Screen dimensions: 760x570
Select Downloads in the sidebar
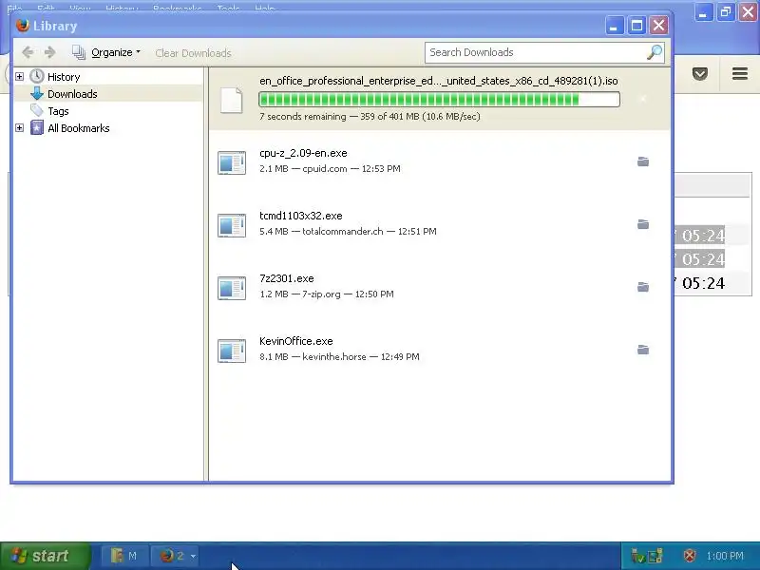[72, 93]
